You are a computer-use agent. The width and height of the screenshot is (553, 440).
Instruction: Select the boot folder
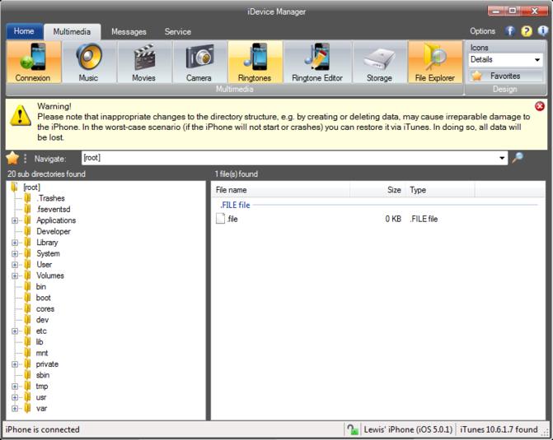click(44, 298)
